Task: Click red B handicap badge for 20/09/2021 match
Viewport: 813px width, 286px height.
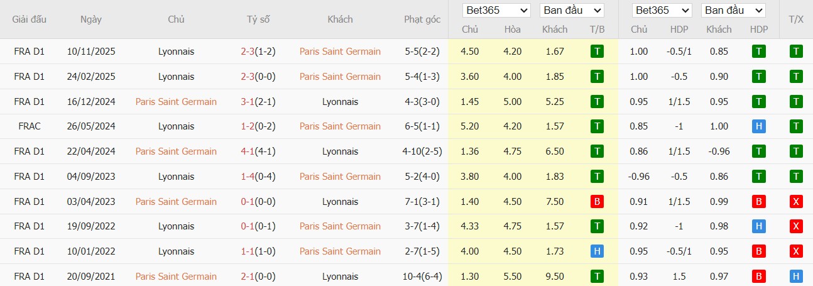Action: pos(758,277)
